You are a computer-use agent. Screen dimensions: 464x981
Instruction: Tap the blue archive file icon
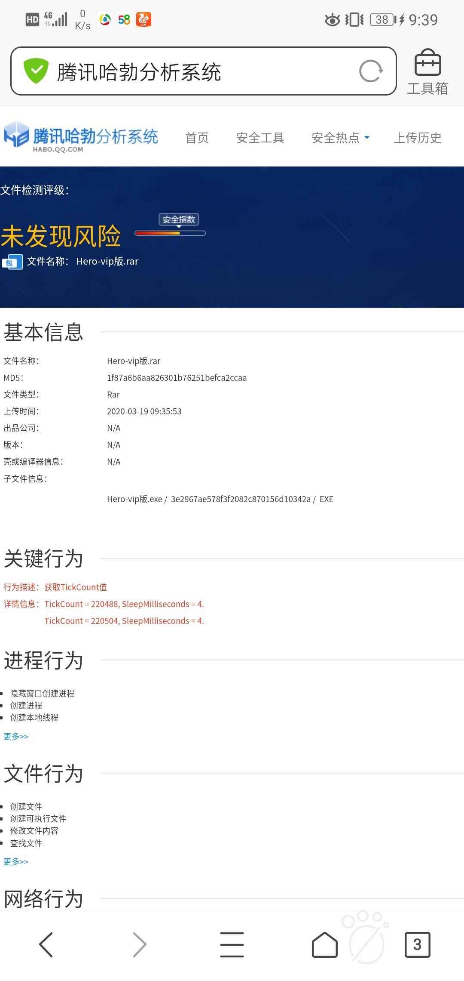click(x=12, y=262)
